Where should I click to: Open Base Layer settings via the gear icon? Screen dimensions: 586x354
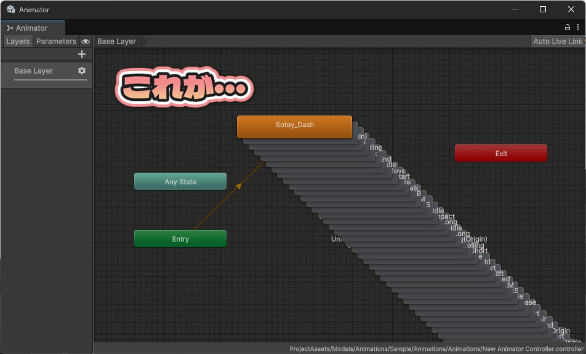click(81, 71)
